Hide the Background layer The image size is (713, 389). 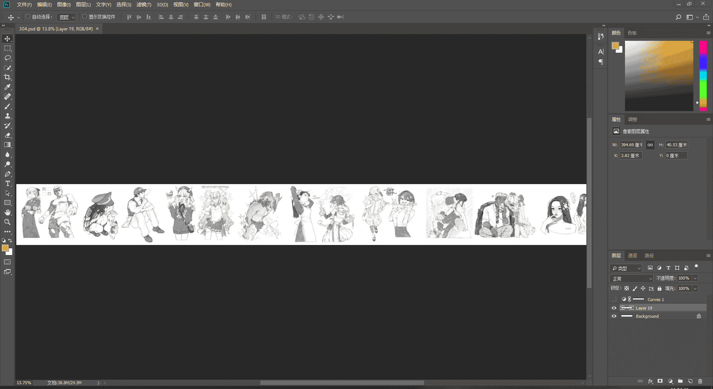(614, 316)
